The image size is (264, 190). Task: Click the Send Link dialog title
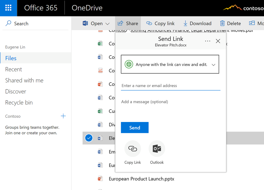pos(170,39)
